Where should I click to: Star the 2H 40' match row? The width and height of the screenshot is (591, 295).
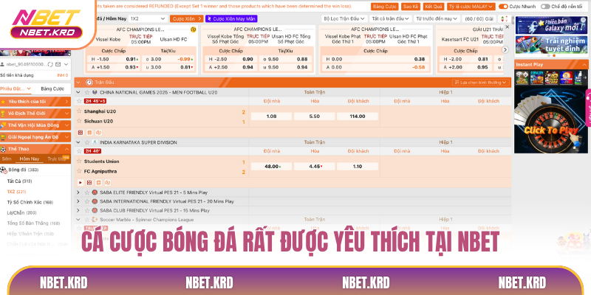79,151
